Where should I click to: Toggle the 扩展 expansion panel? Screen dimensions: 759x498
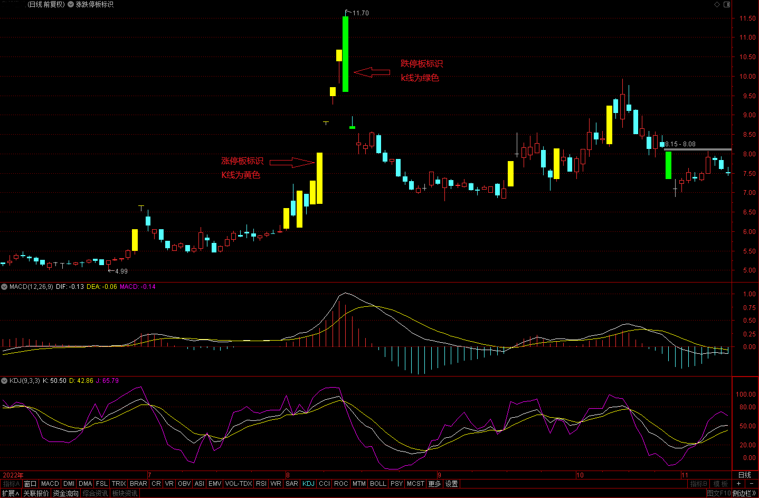tap(10, 493)
